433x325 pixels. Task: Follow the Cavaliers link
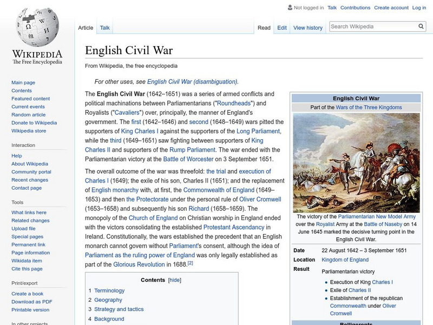(127, 113)
